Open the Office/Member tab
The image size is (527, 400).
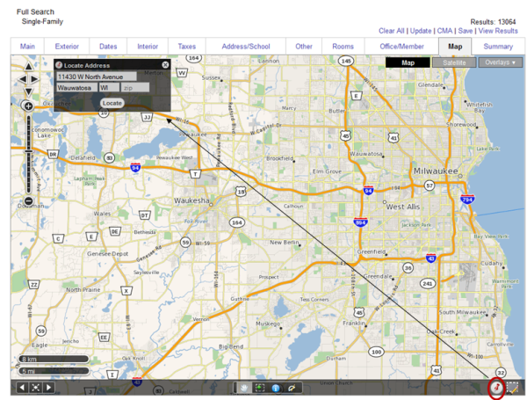click(401, 47)
